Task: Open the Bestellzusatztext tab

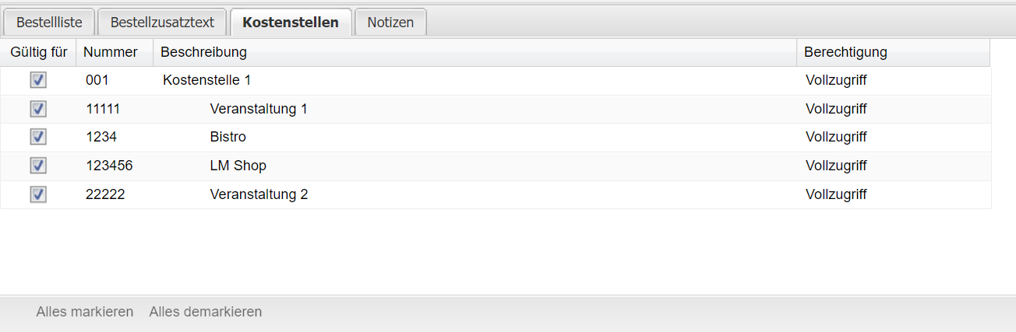Action: coord(162,23)
